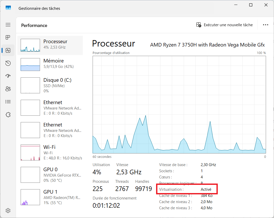This screenshot has height=218, width=274.
Task: Click the 'Gestionnaire des tâches' window title
Action: pos(39,8)
